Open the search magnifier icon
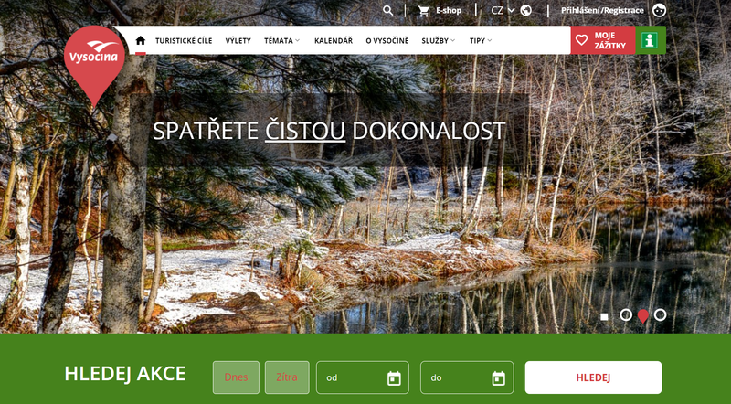The image size is (731, 404). click(388, 11)
